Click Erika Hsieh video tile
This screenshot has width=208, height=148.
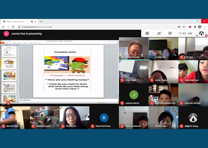(134, 72)
